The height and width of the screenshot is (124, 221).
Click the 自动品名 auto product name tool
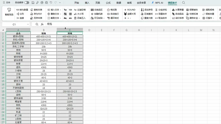[178, 14]
